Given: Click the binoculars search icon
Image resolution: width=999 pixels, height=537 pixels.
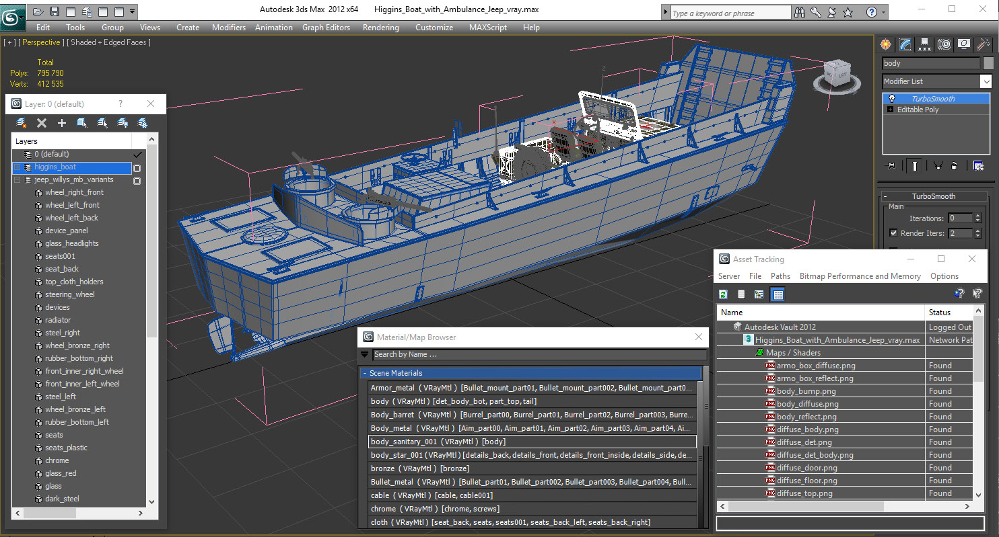Looking at the screenshot, I should 800,12.
